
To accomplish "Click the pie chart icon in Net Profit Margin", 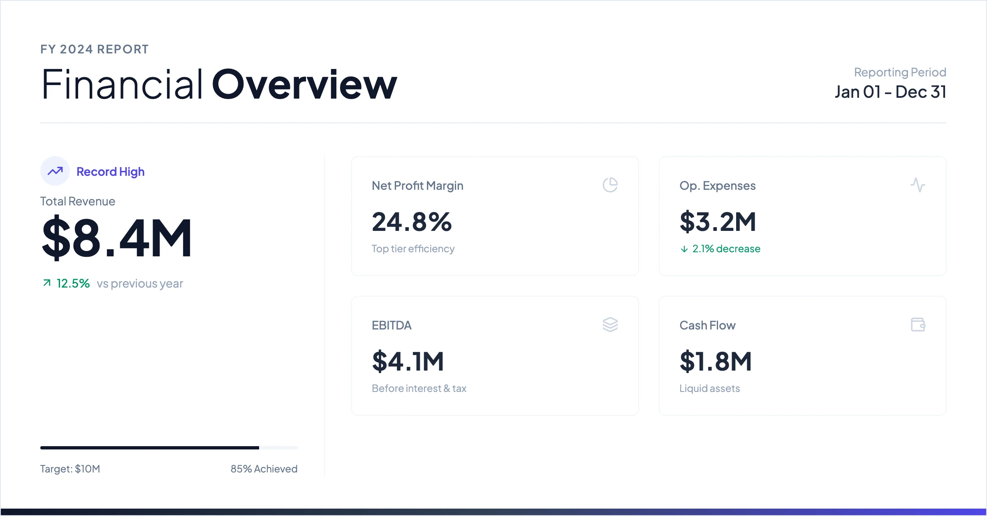I will [x=610, y=185].
